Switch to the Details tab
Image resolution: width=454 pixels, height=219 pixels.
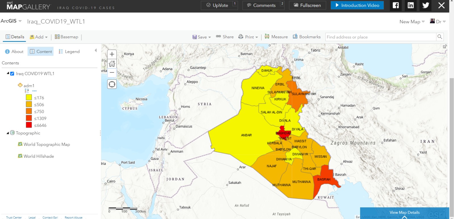tap(15, 37)
